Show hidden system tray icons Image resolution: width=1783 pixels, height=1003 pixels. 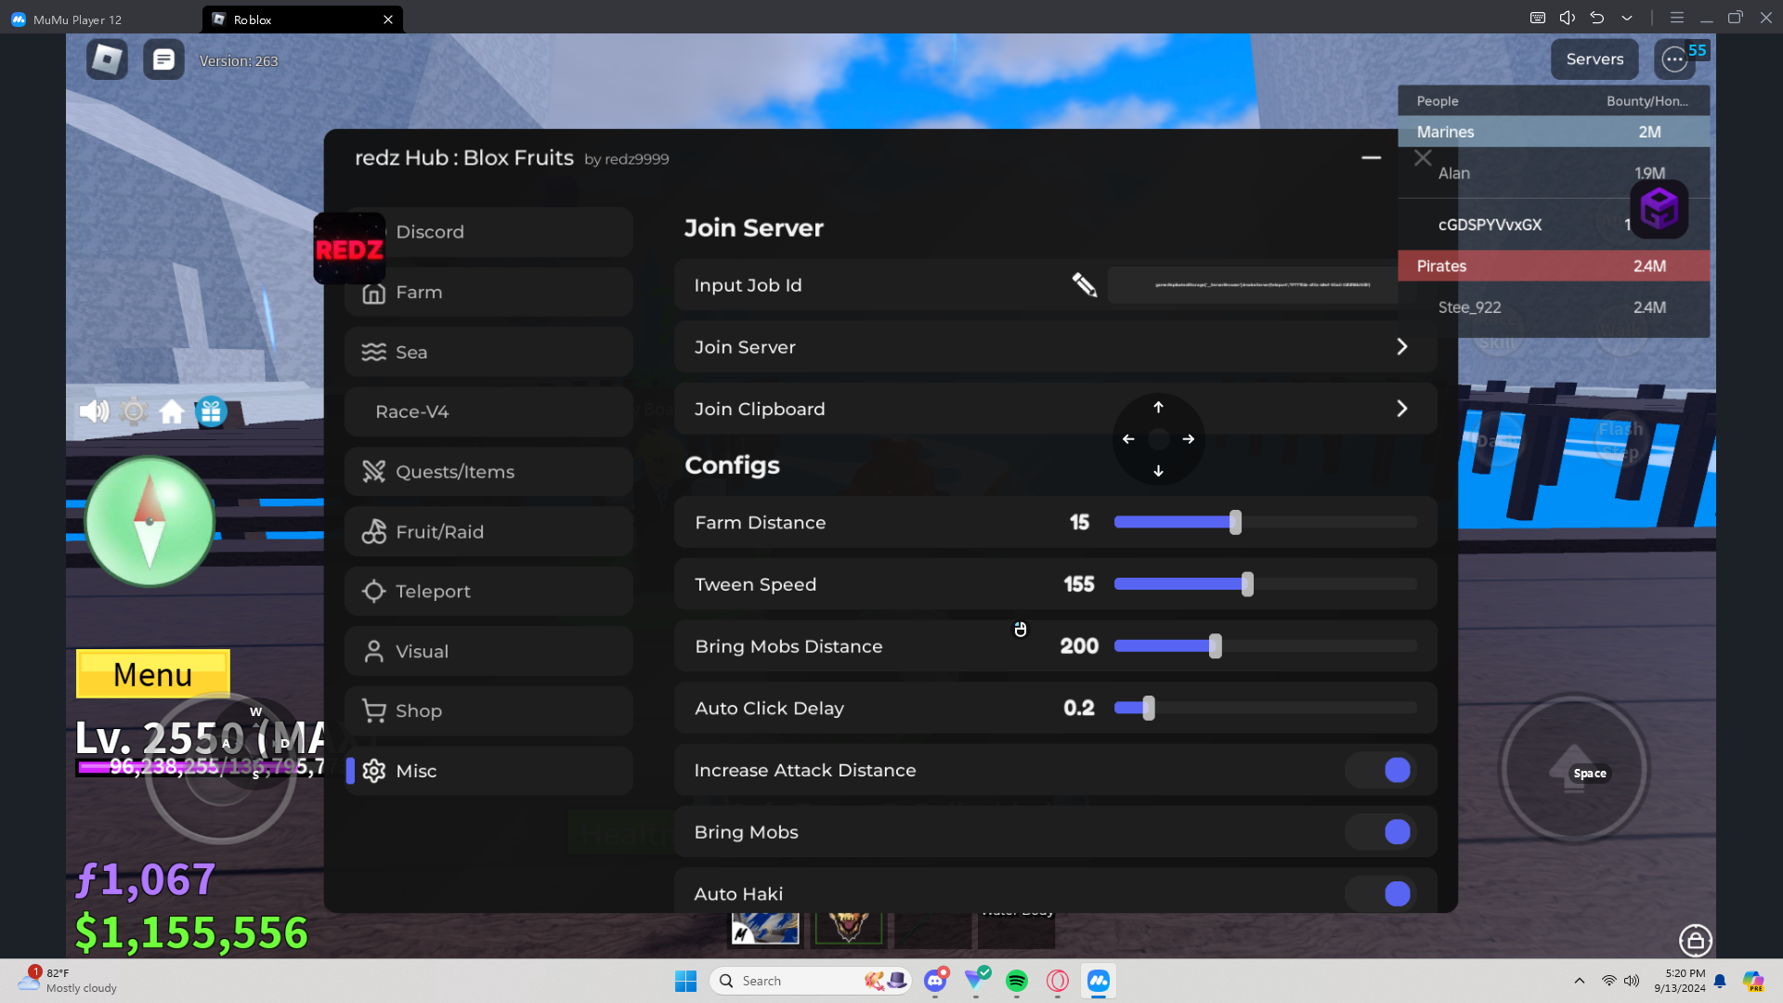click(1580, 981)
